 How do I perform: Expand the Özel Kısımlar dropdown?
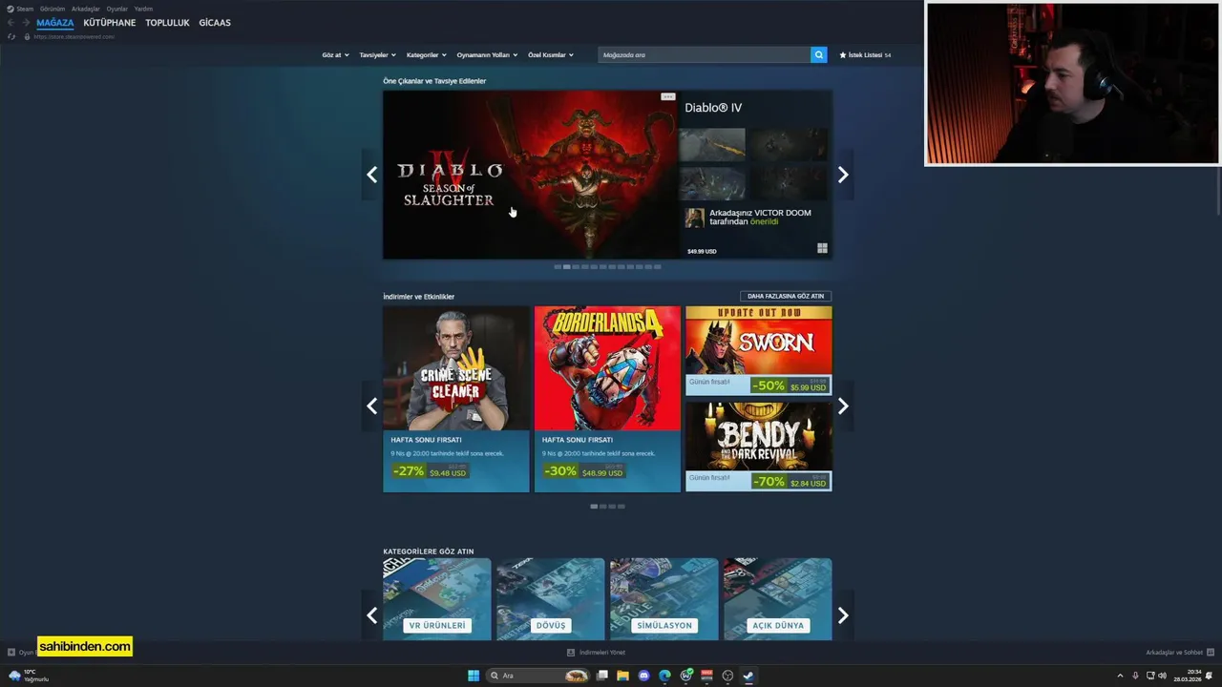click(551, 54)
